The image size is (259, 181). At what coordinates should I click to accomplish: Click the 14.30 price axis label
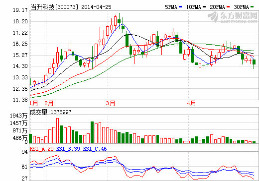coord(20,66)
